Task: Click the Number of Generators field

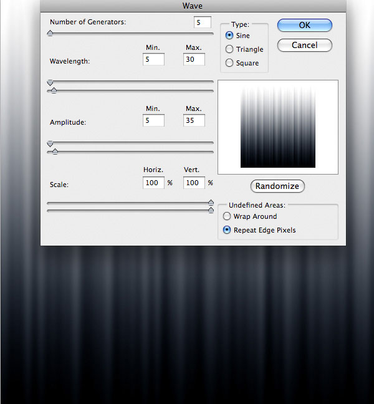Action: pos(203,22)
